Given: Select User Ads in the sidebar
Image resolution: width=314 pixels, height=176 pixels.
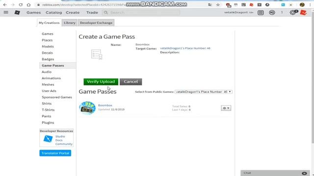Looking at the screenshot, I should [x=49, y=91].
